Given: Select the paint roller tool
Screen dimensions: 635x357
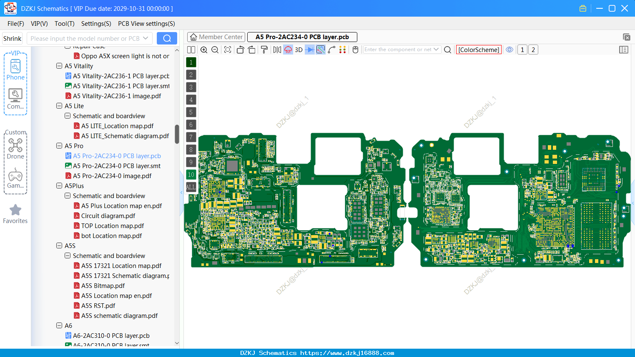Looking at the screenshot, I should (264, 50).
